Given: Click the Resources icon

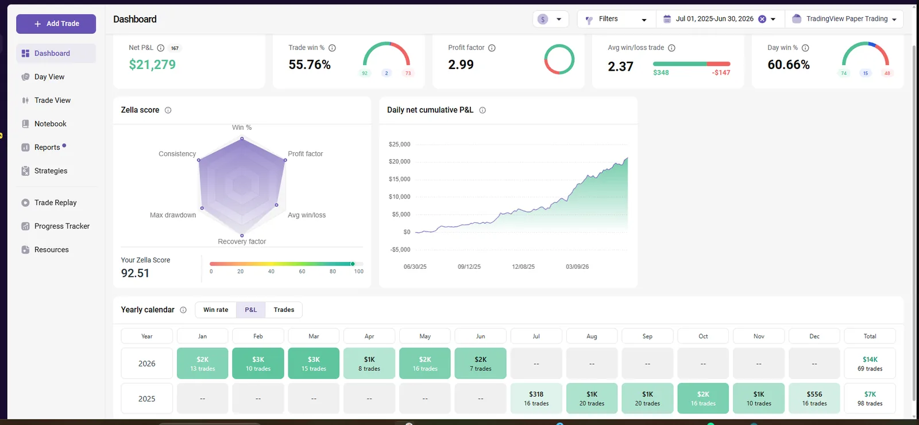Looking at the screenshot, I should click(x=25, y=250).
